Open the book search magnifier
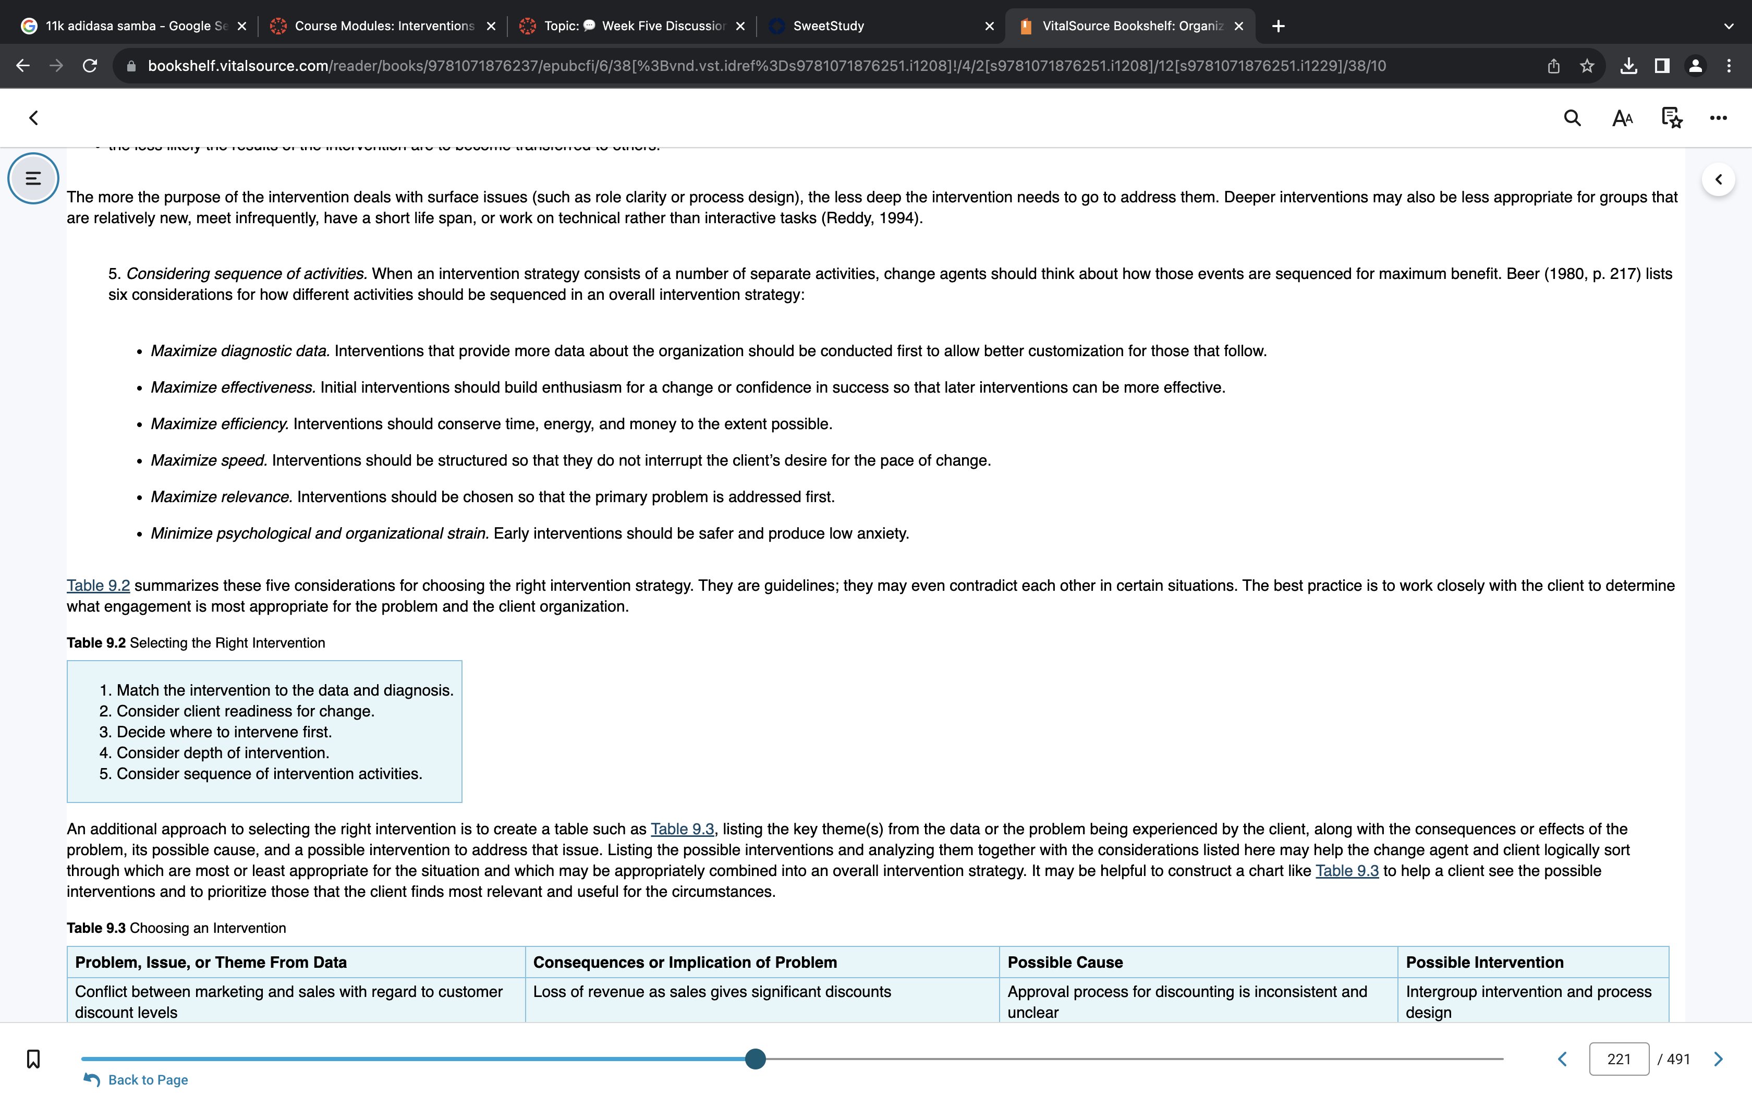Screen dimensions: 1752x1095 (x=1572, y=118)
